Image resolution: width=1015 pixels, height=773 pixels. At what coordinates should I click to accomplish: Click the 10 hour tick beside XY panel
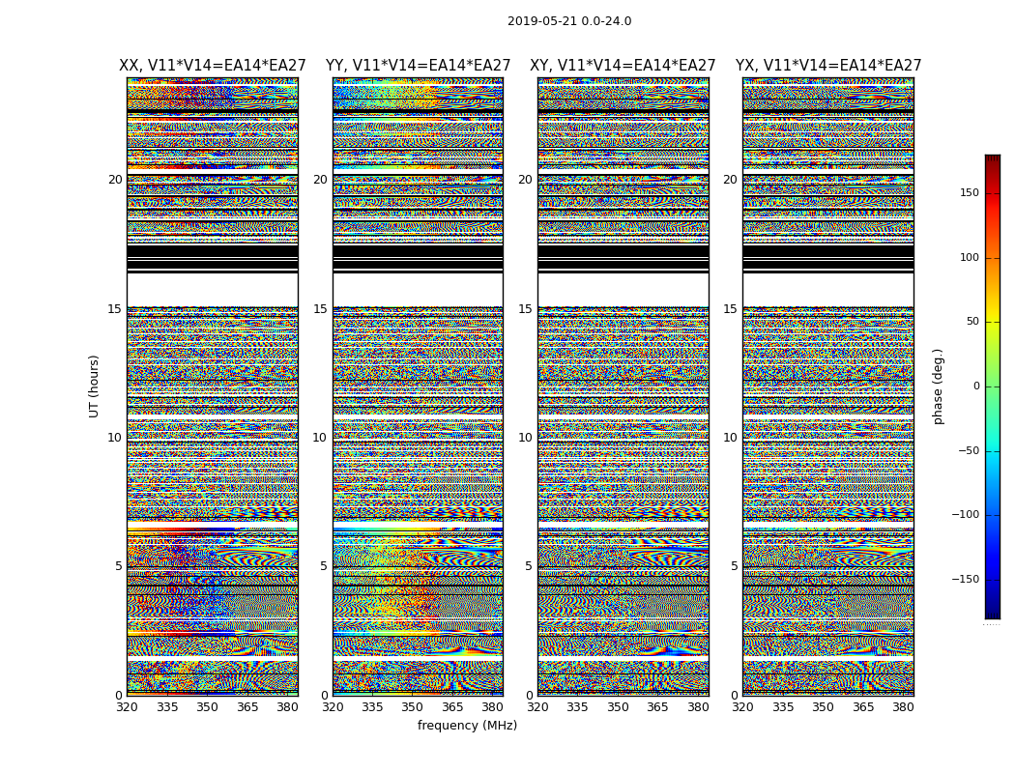526,438
